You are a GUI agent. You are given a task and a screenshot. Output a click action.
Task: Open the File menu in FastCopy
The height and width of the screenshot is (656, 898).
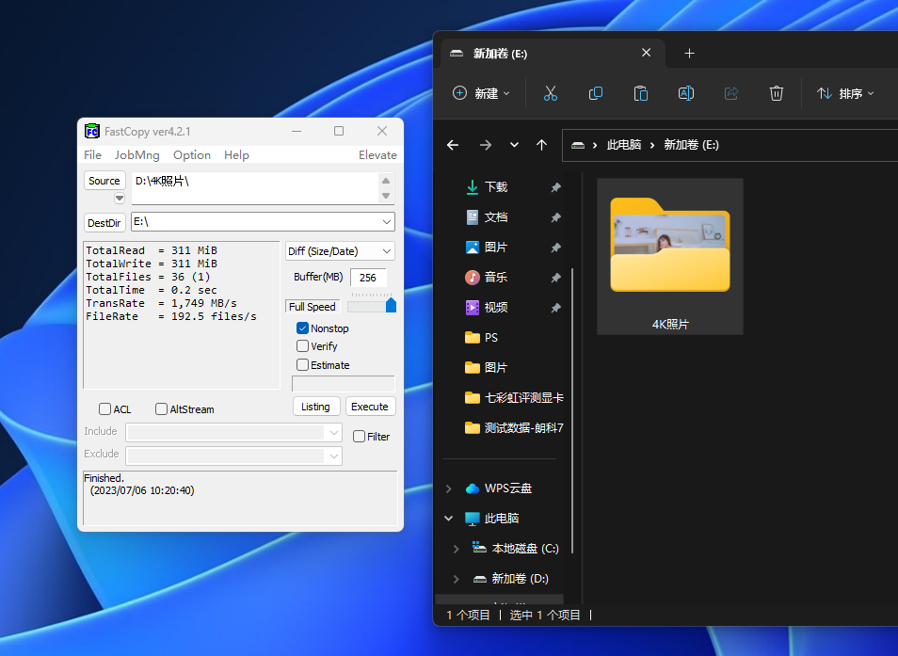click(x=93, y=155)
